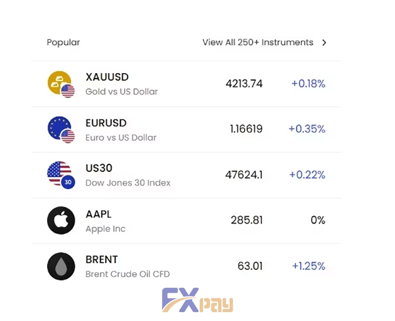Click the XAUUSD gold bars icon
Image resolution: width=395 pixels, height=321 pixels.
[x=61, y=84]
